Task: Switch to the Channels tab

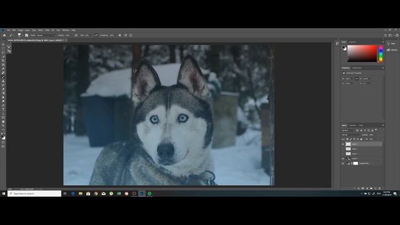Action: click(x=352, y=125)
